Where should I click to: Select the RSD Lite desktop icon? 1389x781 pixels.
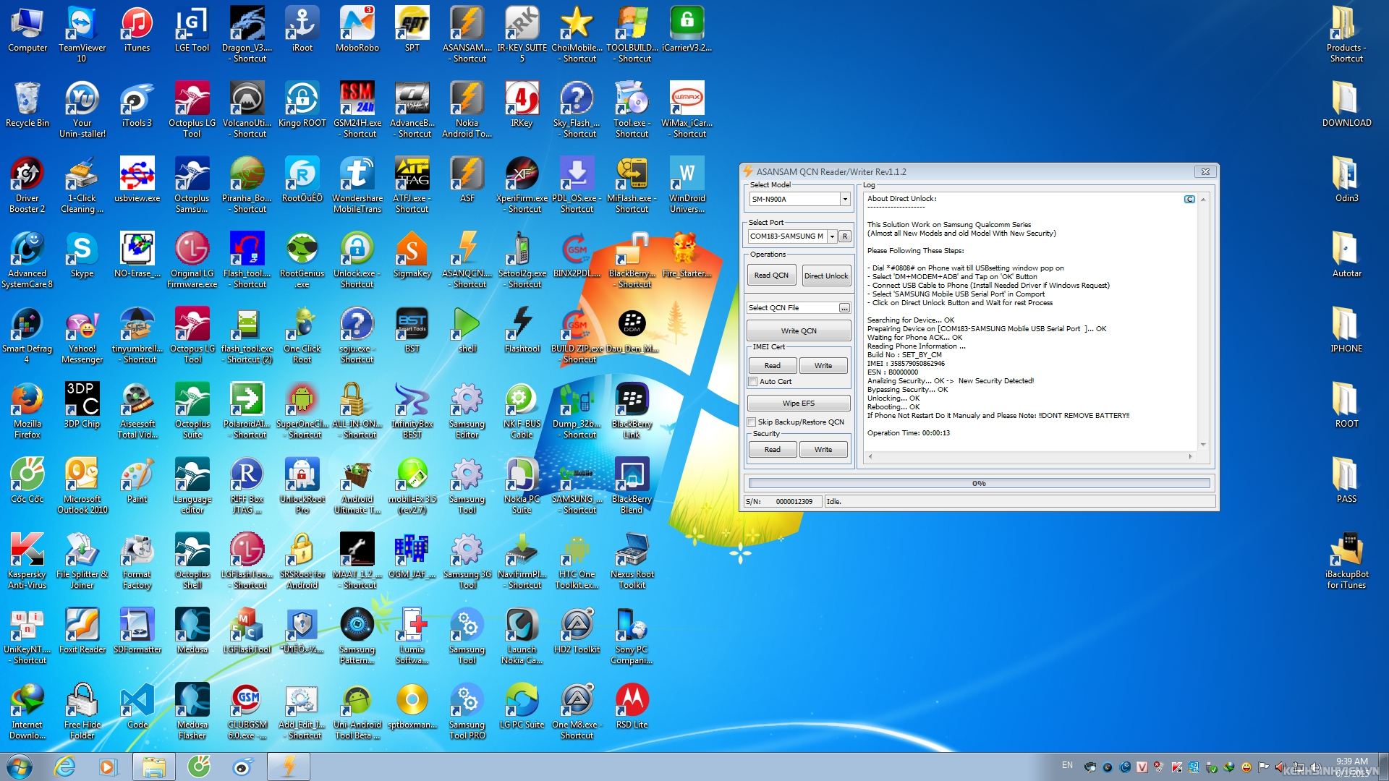pos(632,706)
